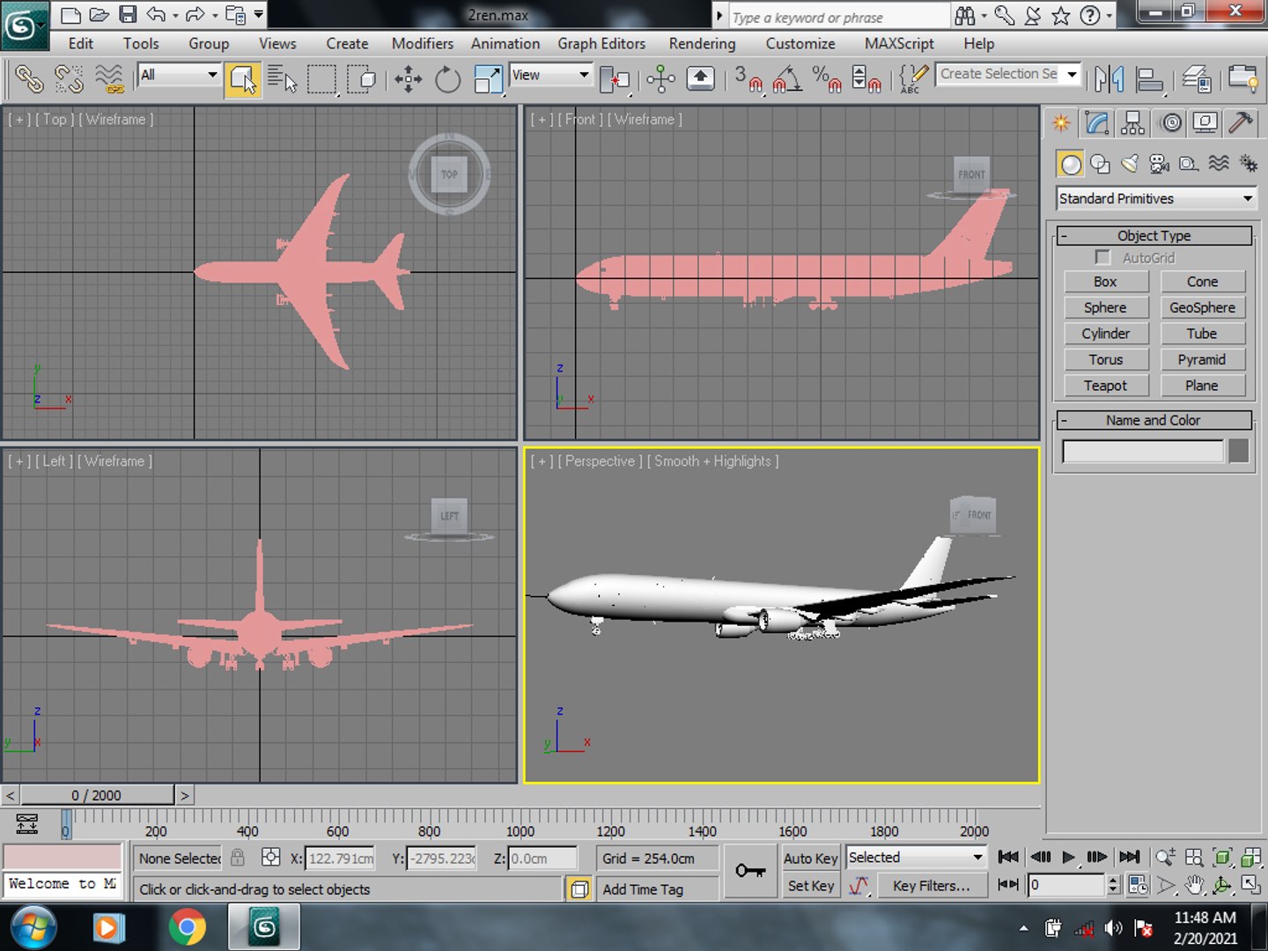Click the Set Key button
Image resolution: width=1268 pixels, height=951 pixels.
pyautogui.click(x=810, y=886)
